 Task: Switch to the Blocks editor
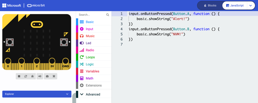coord(210,6)
